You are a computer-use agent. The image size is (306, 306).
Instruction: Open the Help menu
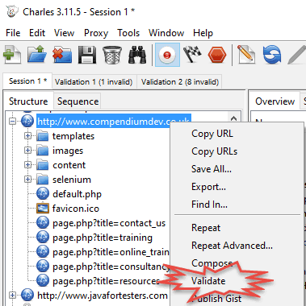tap(203, 33)
